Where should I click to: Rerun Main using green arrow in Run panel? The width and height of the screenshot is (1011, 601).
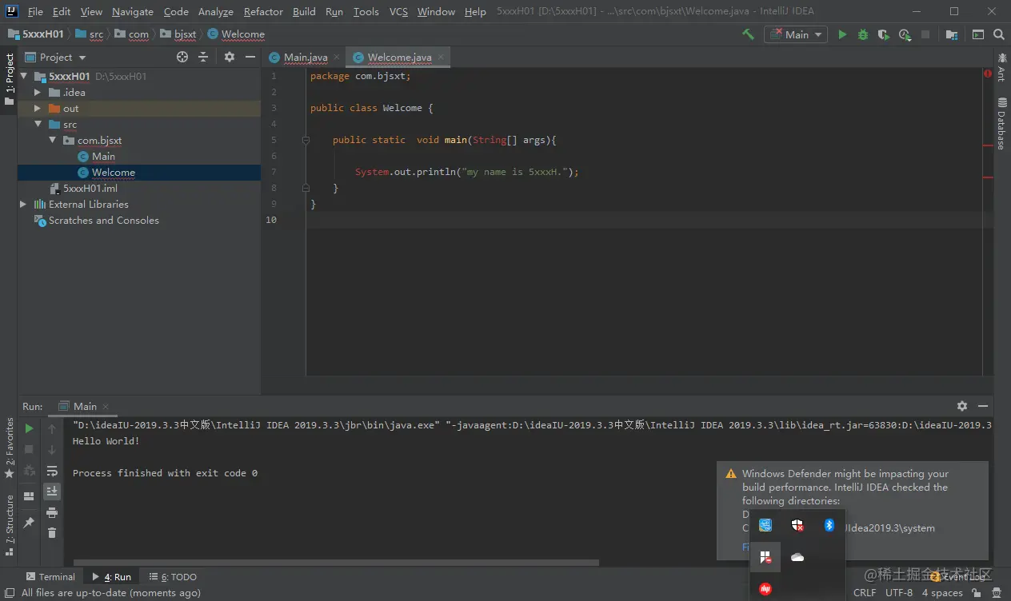29,428
